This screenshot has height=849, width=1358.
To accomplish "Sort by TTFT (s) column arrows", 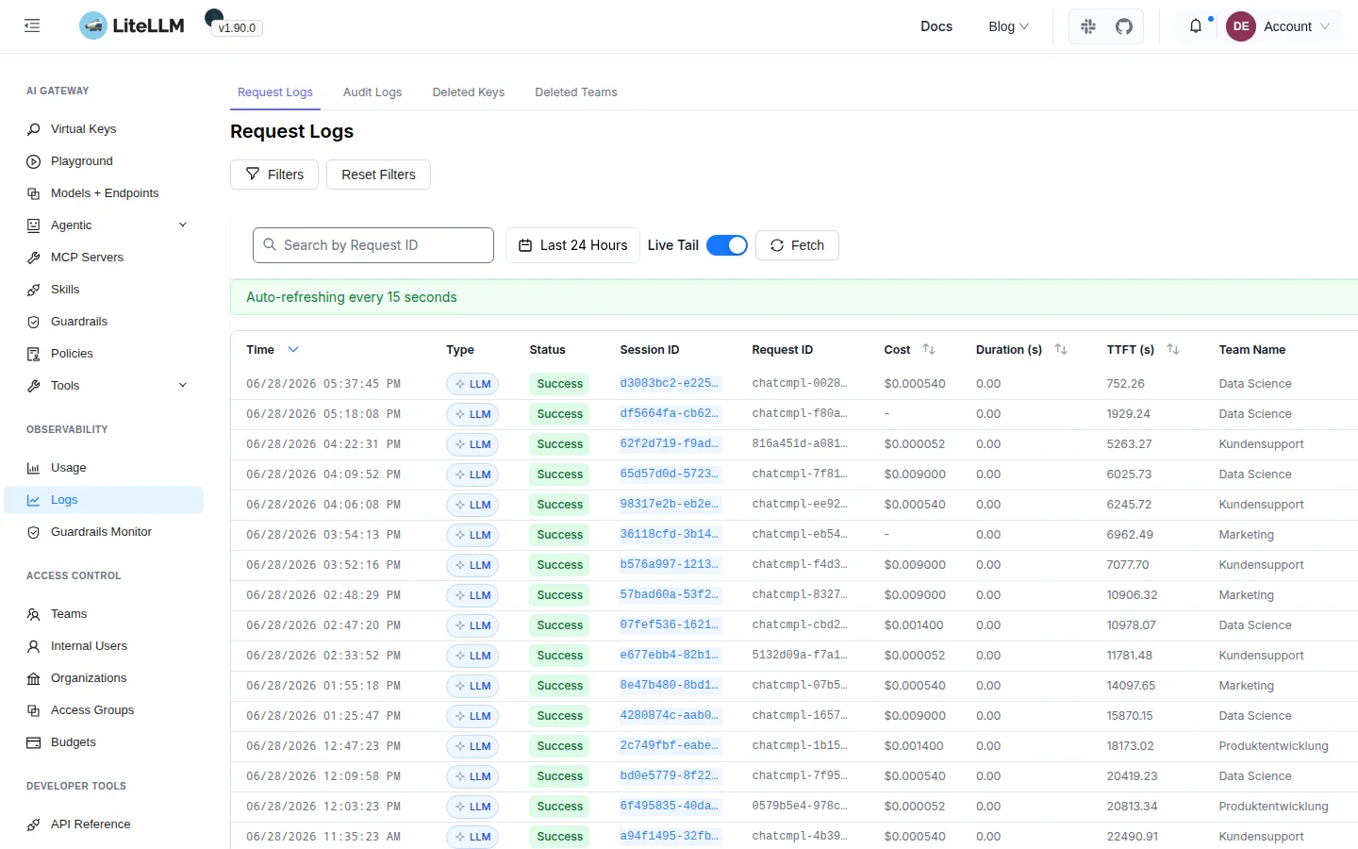I will point(1173,350).
